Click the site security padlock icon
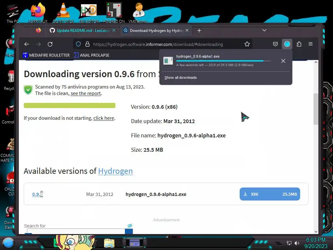 click(x=87, y=44)
